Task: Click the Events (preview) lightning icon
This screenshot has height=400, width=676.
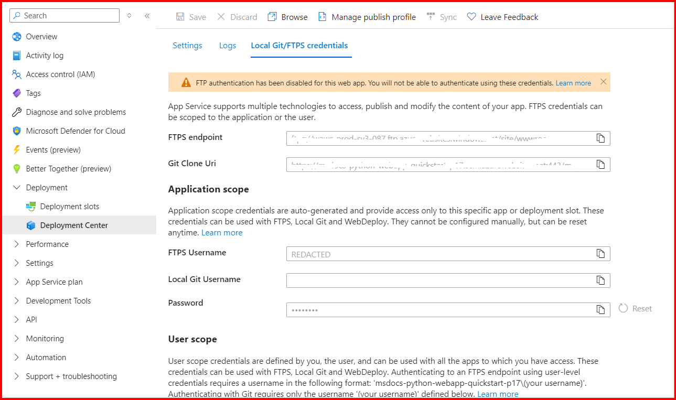Action: coord(17,150)
